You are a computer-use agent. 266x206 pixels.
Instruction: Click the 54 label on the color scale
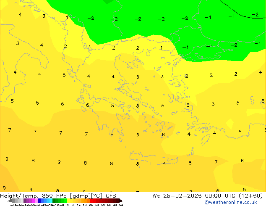point(121,205)
